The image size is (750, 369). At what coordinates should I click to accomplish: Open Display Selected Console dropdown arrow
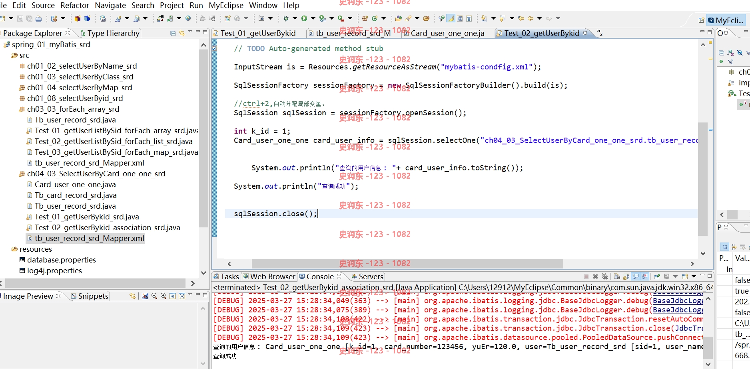(675, 276)
